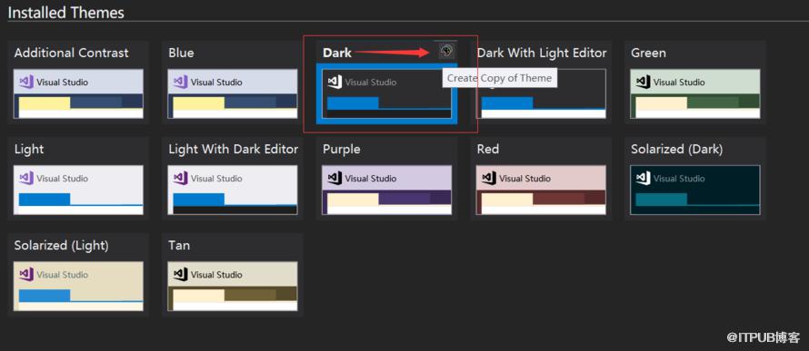Pick the Tan theme preview
Screen dimensions: 809x351
click(233, 287)
